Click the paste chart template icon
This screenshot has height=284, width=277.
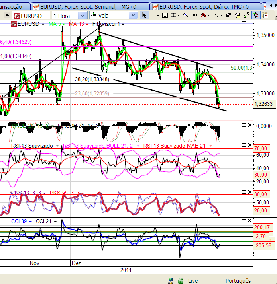click(265, 15)
